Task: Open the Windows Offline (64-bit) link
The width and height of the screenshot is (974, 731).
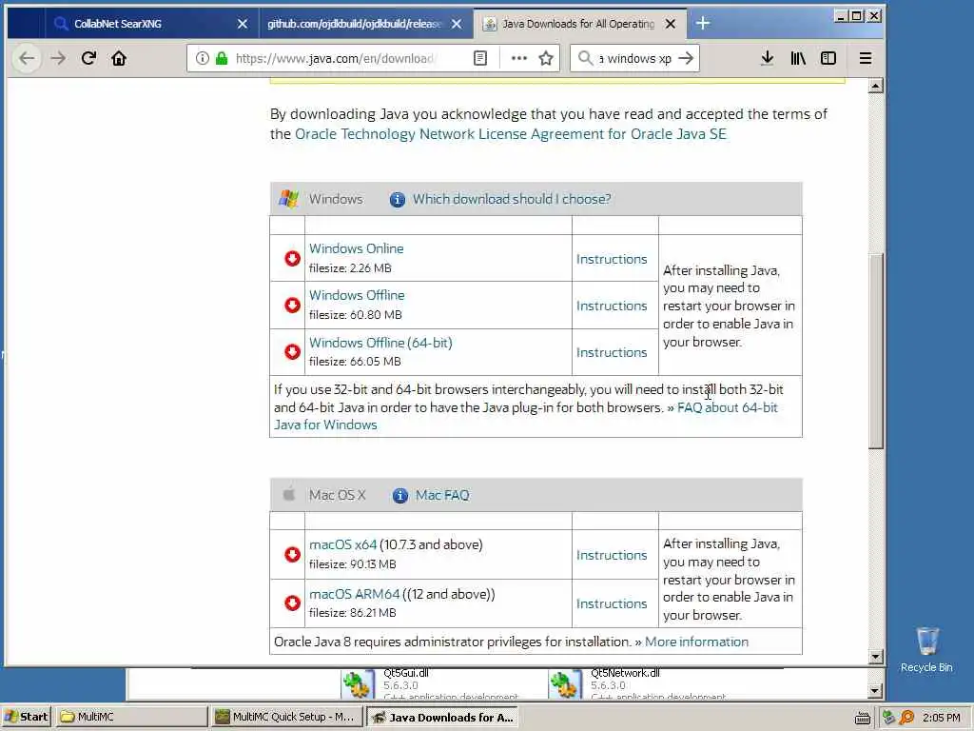Action: click(380, 343)
